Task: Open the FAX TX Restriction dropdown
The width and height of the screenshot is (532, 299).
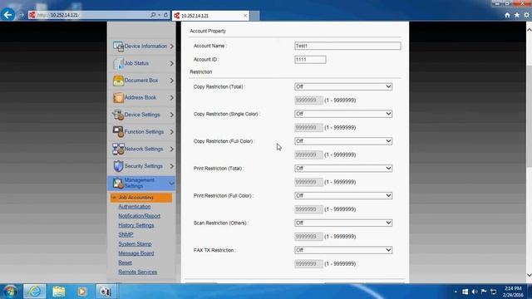Action: (343, 250)
